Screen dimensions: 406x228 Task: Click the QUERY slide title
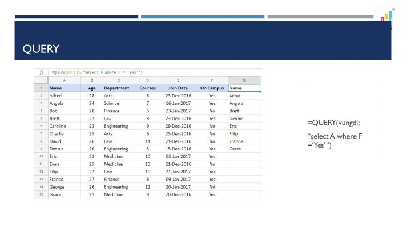41,50
